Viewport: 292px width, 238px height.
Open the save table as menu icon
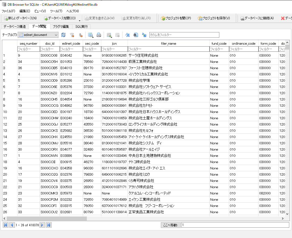tap(91, 35)
